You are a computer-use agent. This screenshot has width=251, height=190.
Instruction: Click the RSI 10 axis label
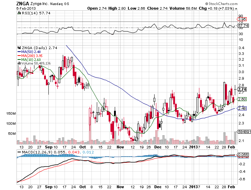pyautogui.click(x=241, y=40)
